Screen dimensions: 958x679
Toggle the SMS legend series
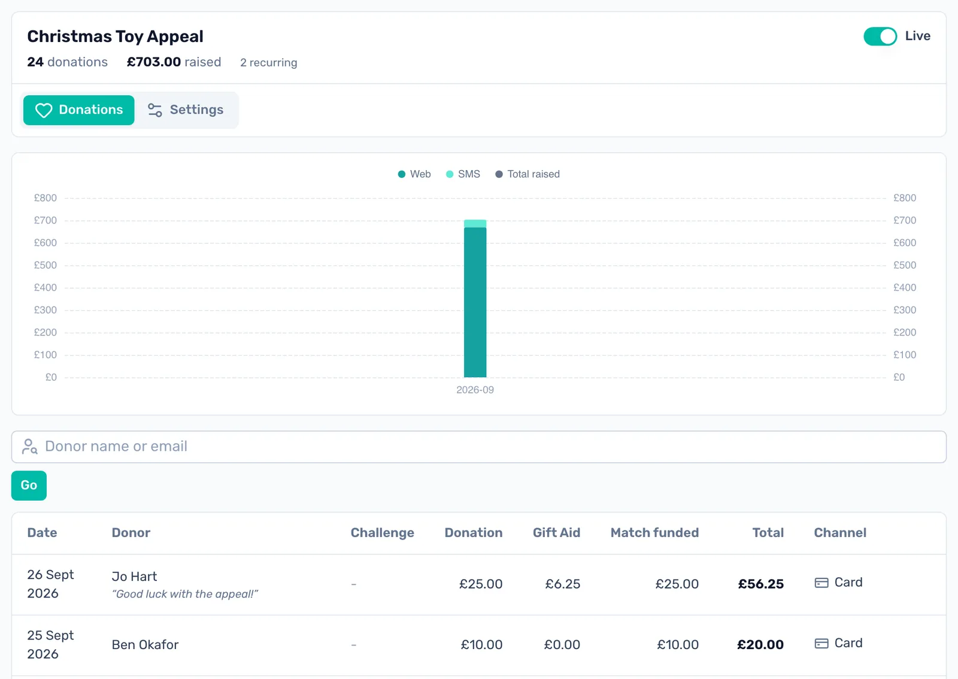coord(463,174)
